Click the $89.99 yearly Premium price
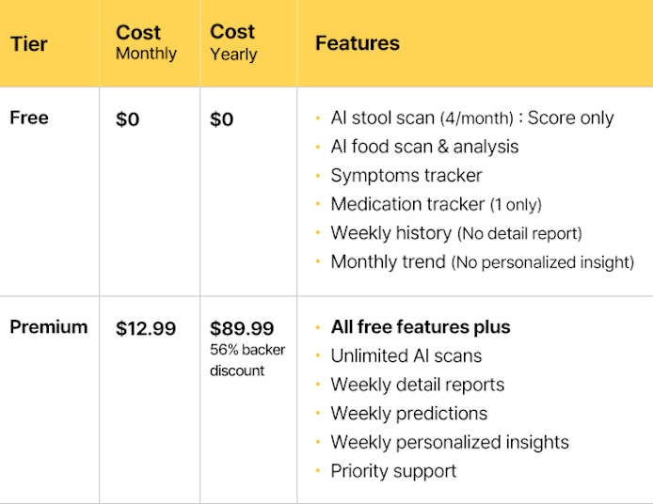653x504 pixels. [242, 329]
